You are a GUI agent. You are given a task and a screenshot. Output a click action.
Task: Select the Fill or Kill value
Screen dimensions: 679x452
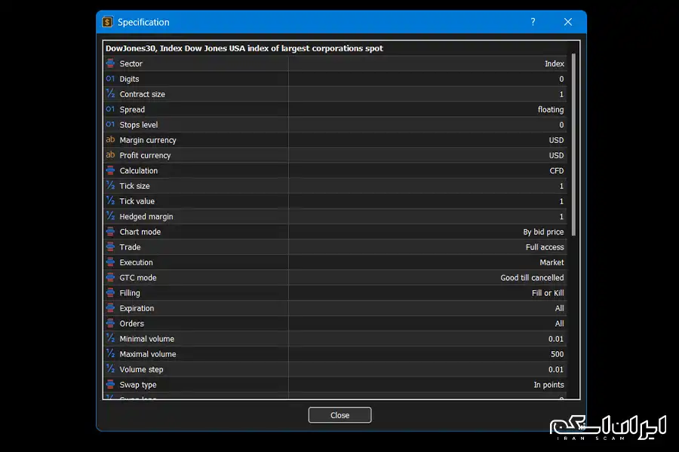tap(548, 293)
